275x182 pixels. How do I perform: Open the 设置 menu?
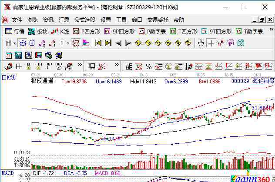click(x=106, y=20)
